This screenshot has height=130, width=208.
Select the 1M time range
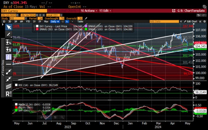pyautogui.click(x=16, y=21)
